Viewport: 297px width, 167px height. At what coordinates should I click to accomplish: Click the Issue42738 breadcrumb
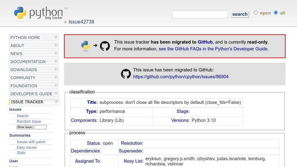coord(81,22)
